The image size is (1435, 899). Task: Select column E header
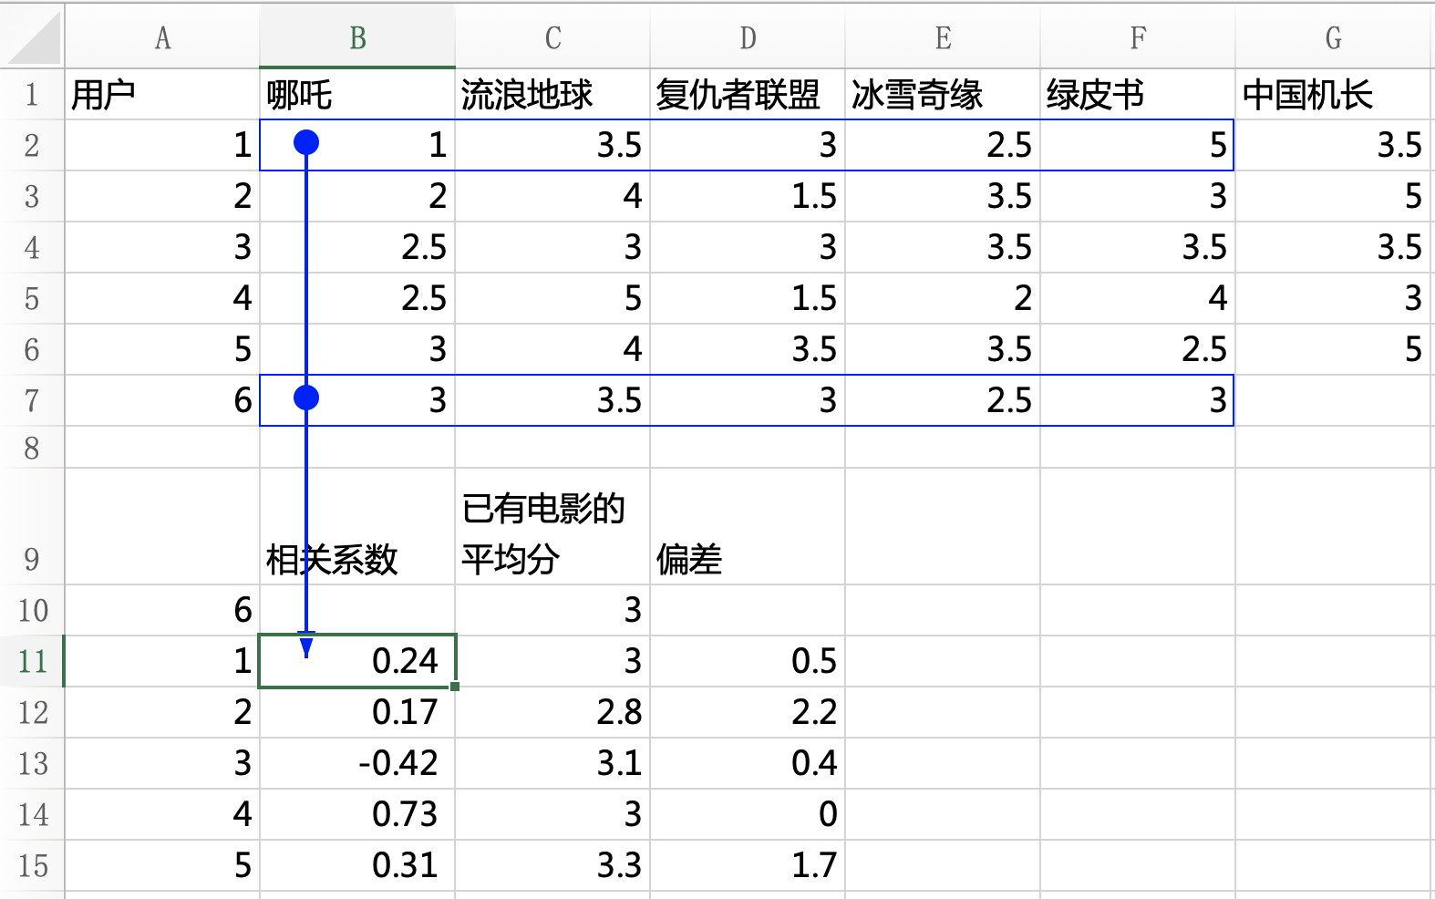pyautogui.click(x=943, y=36)
